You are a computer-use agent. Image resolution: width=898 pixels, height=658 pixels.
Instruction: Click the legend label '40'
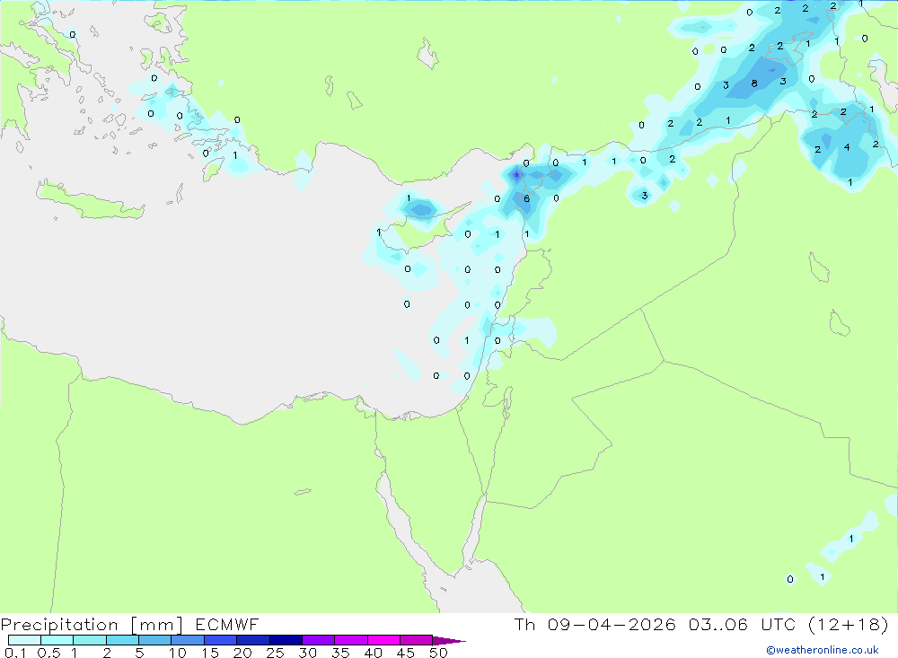(374, 653)
